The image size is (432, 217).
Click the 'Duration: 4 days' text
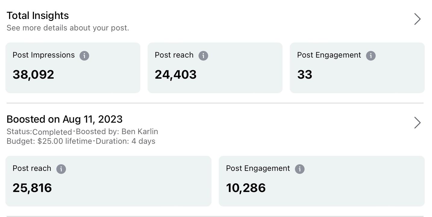click(x=126, y=141)
